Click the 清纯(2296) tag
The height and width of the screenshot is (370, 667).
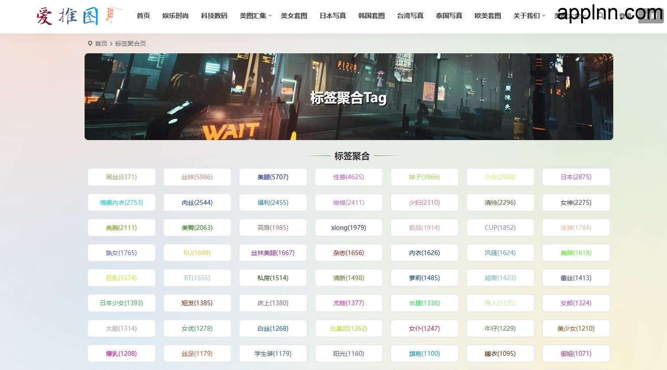pos(500,202)
